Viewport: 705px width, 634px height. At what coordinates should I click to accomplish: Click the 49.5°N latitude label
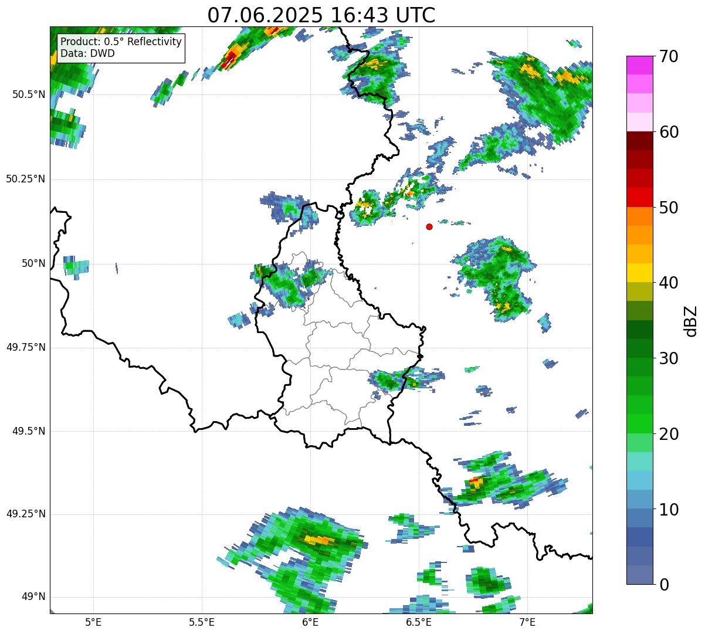point(29,431)
